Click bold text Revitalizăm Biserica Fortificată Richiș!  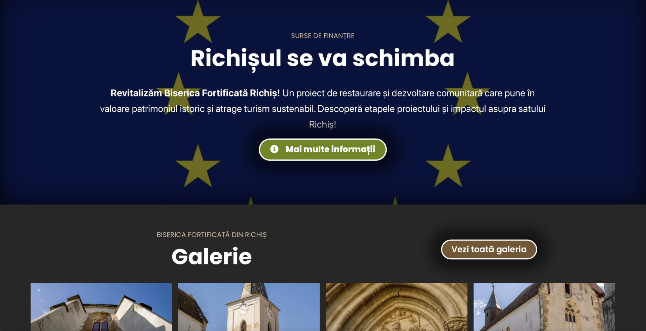195,93
